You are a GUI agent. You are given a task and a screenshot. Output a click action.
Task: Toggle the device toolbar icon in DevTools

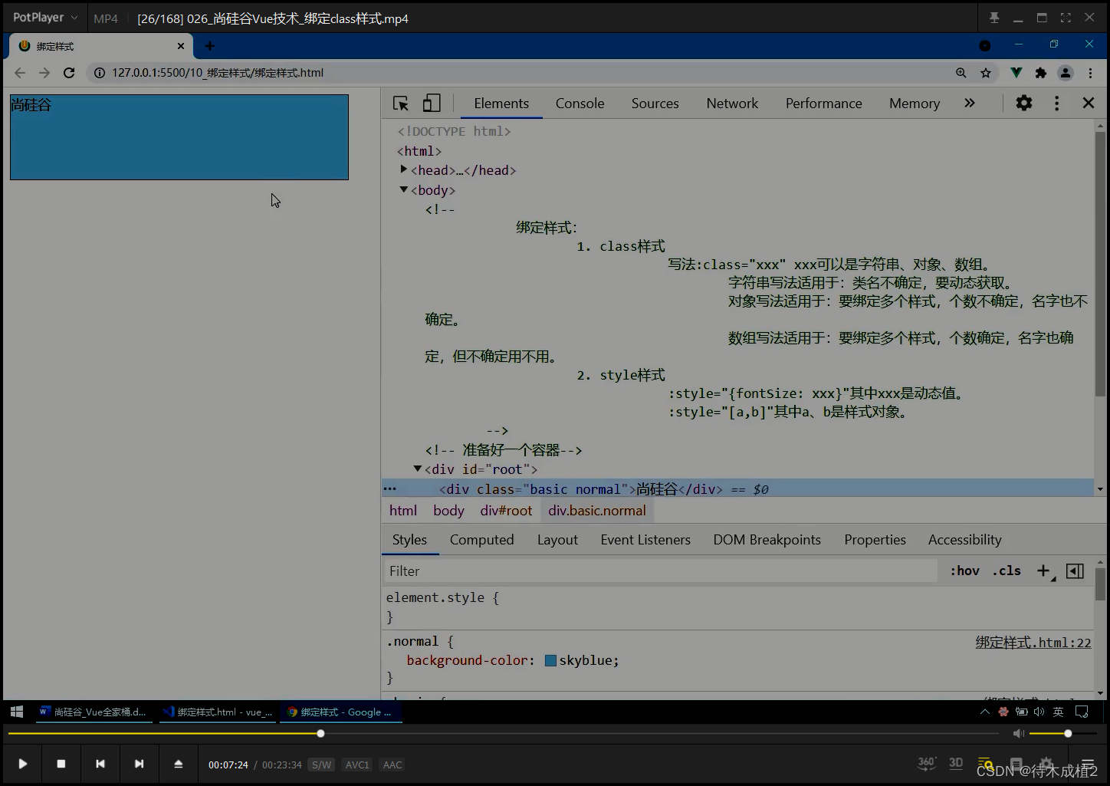point(432,104)
